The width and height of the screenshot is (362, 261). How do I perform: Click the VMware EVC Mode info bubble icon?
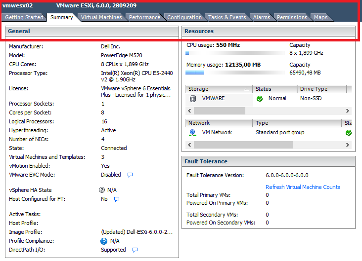click(x=130, y=175)
